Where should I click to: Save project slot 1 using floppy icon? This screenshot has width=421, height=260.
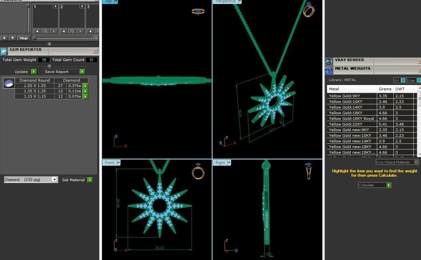45,31
